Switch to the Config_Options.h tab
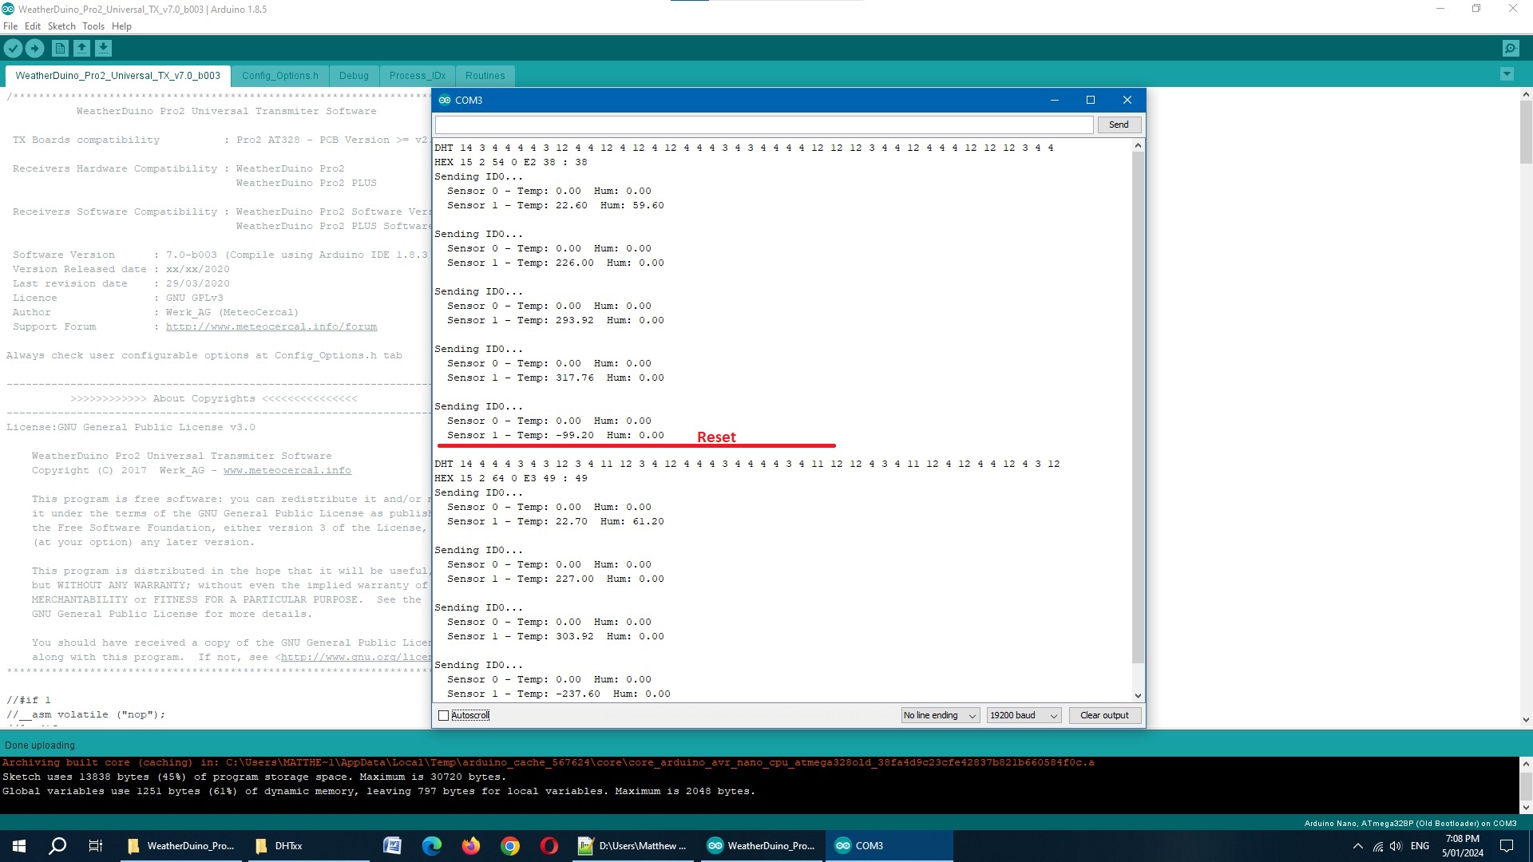The height and width of the screenshot is (862, 1533). point(279,76)
